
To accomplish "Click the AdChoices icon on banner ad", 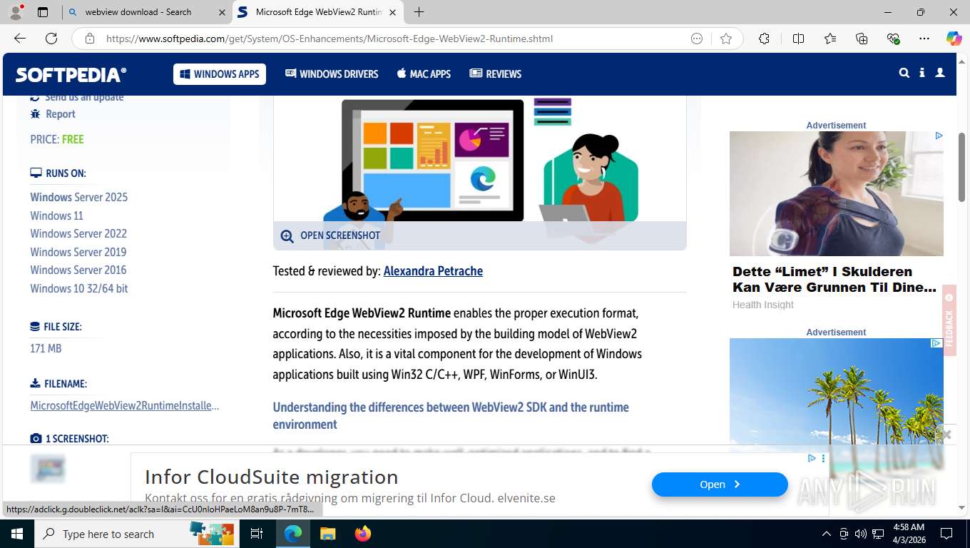I will coord(812,458).
